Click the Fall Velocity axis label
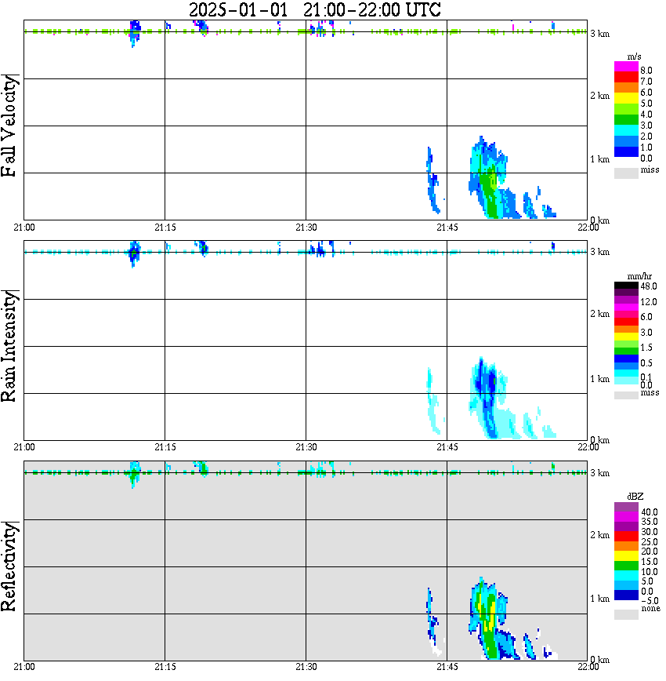The width and height of the screenshot is (666, 681). click(x=9, y=126)
